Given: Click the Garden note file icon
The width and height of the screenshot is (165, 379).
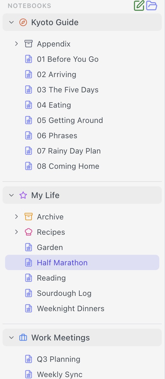Looking at the screenshot, I should pos(29,247).
